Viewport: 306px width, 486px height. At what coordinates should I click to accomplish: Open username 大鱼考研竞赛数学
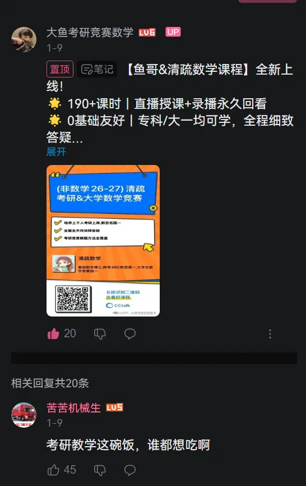coord(90,32)
